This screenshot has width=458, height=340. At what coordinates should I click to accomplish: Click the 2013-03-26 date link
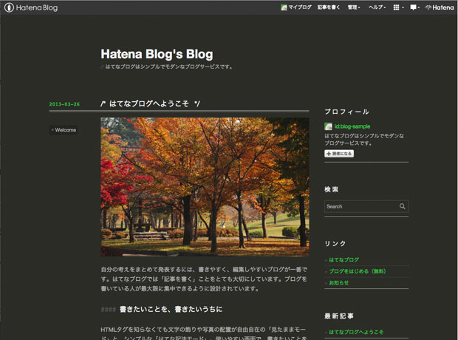click(64, 104)
